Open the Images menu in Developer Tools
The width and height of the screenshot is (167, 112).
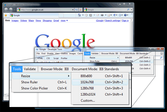click(73, 53)
